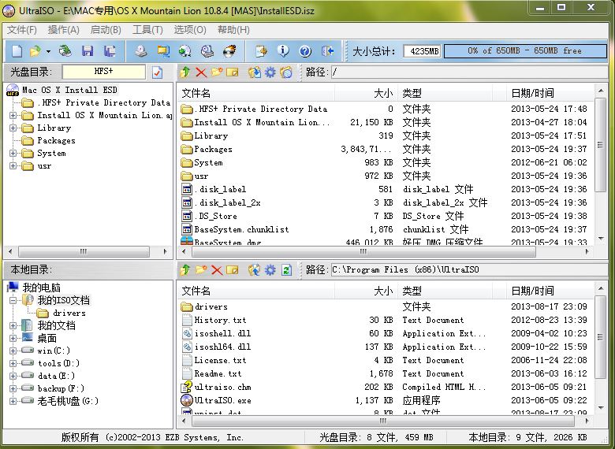Viewport: 615px width, 449px height.
Task: Open the 工具(T) menu
Action: pyautogui.click(x=147, y=30)
